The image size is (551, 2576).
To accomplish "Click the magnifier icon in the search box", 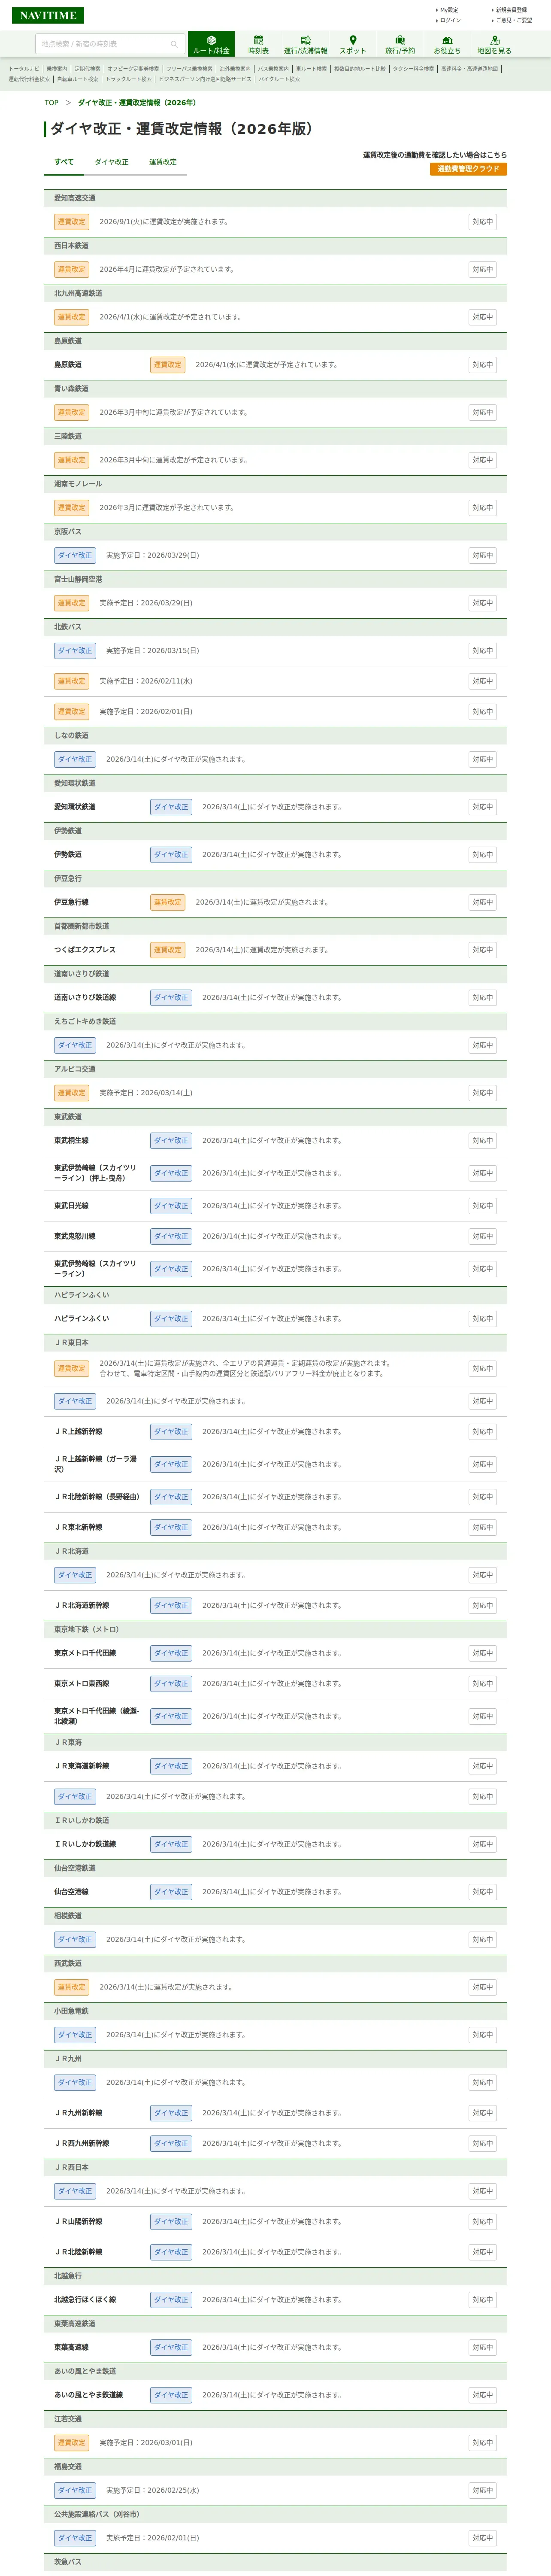I will tap(174, 44).
